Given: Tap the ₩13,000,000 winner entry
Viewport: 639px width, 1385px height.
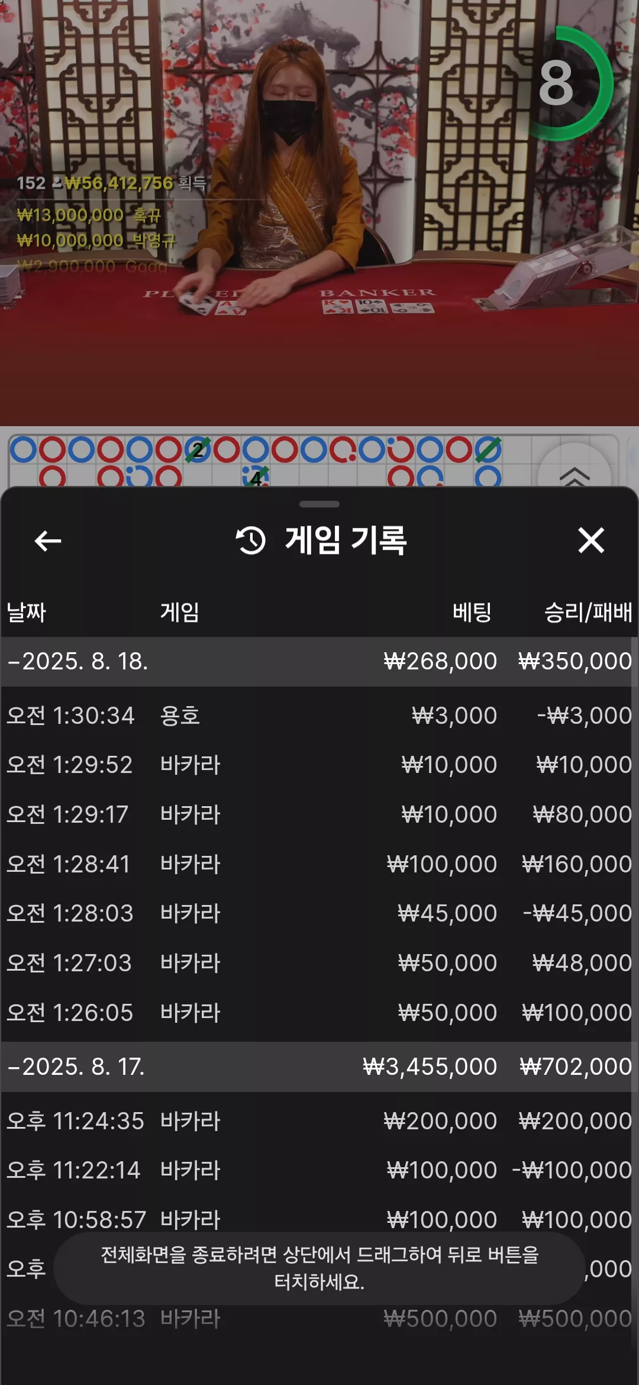Looking at the screenshot, I should [89, 215].
